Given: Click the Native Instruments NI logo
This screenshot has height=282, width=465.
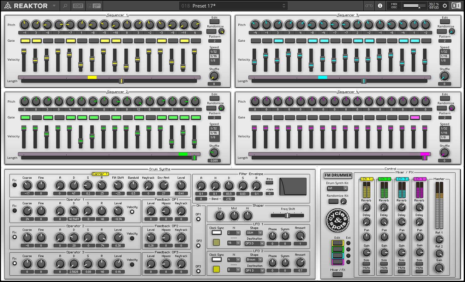Looking at the screenshot, I should click(x=456, y=6).
